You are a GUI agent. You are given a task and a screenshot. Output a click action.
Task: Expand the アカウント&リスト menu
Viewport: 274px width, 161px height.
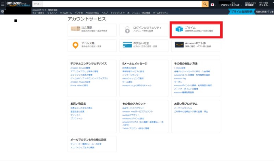click(x=231, y=5)
